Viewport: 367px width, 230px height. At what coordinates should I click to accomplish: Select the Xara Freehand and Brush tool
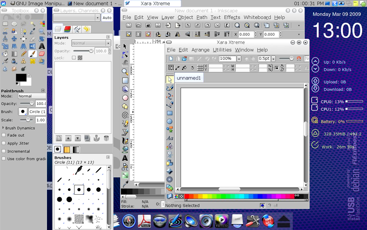tap(170, 88)
